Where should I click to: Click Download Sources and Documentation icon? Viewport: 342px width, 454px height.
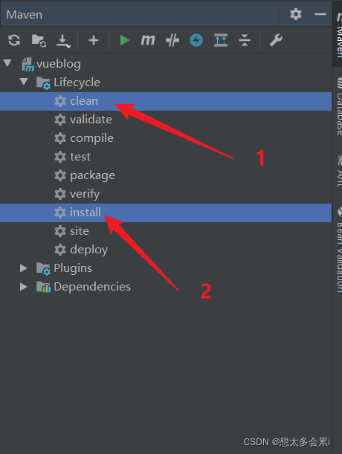pos(63,41)
